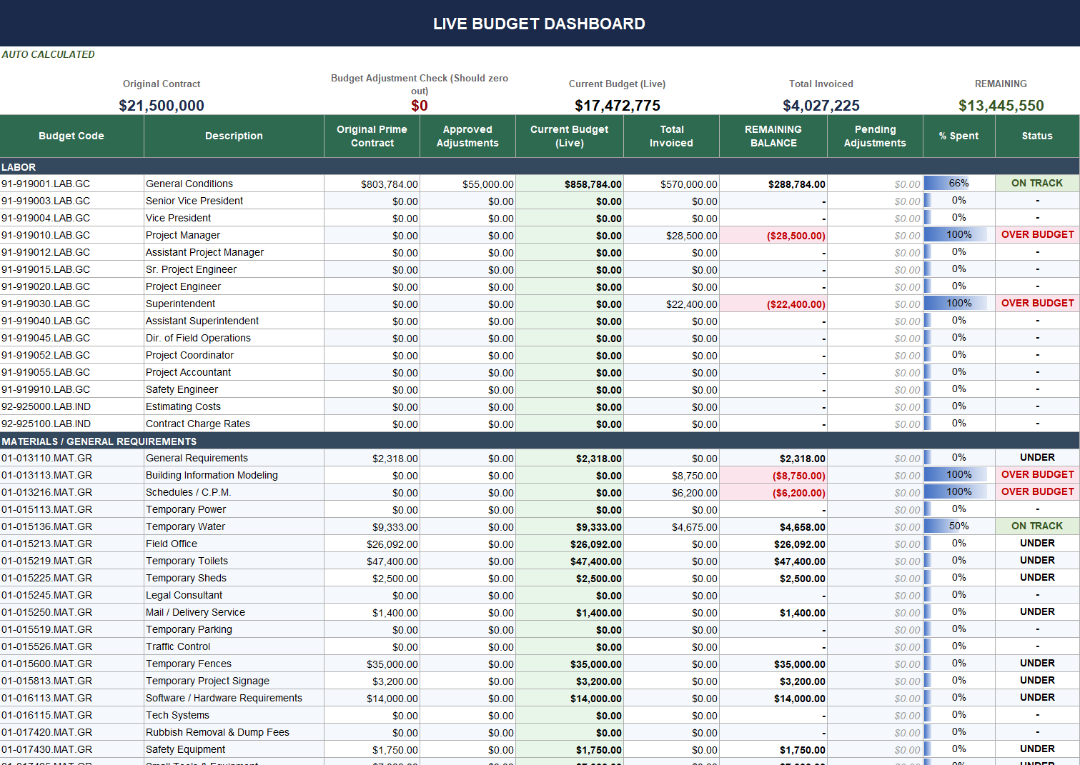The height and width of the screenshot is (765, 1080).
Task: Select the Current Budget (Live) total $17,472,775
Action: [617, 105]
